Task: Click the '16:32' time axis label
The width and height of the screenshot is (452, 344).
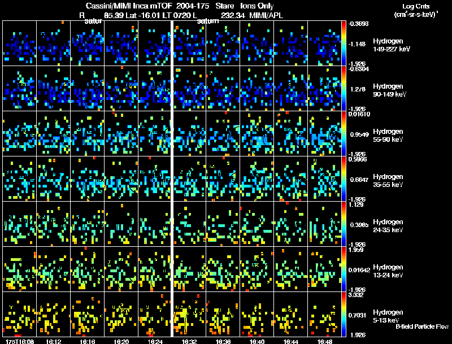Action: pyautogui.click(x=189, y=341)
